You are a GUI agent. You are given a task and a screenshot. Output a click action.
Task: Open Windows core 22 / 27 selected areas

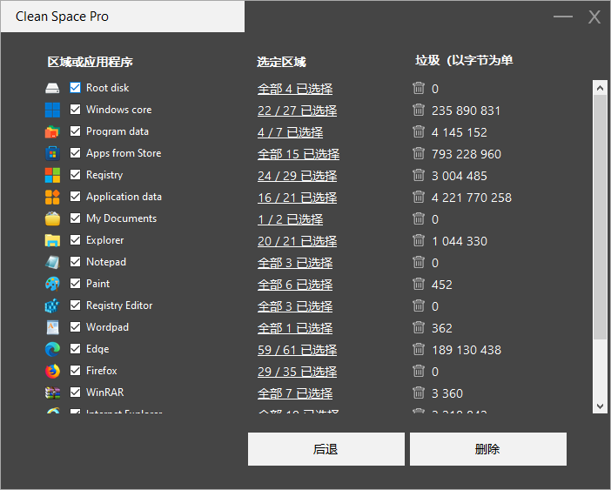coord(297,111)
